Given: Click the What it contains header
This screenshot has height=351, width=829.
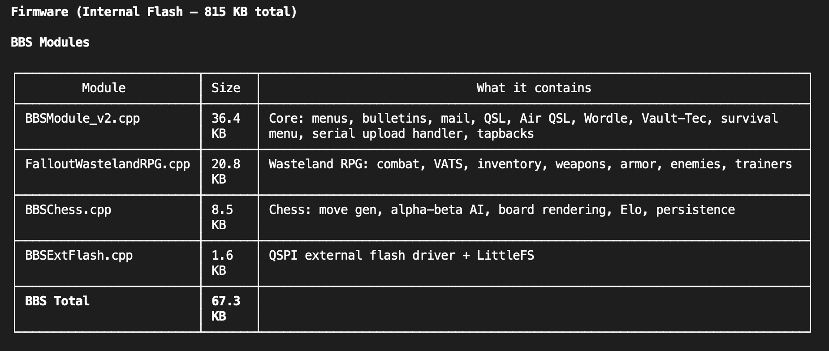Looking at the screenshot, I should pos(534,88).
